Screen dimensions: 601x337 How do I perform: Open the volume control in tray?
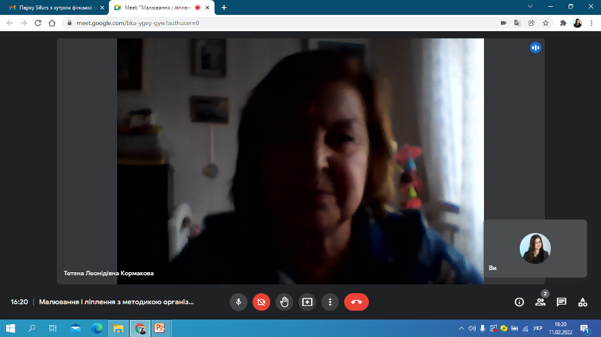click(472, 328)
